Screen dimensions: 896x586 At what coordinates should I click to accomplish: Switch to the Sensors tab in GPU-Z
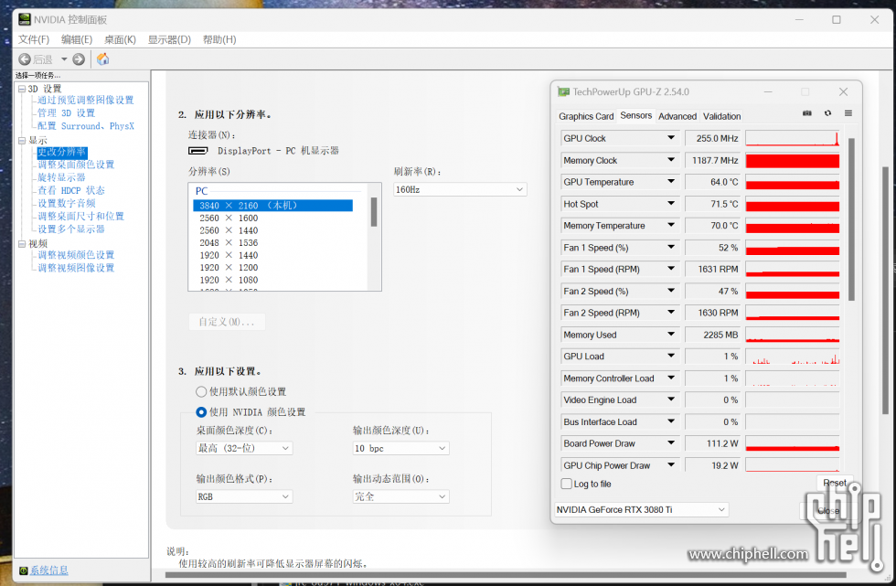click(x=636, y=115)
